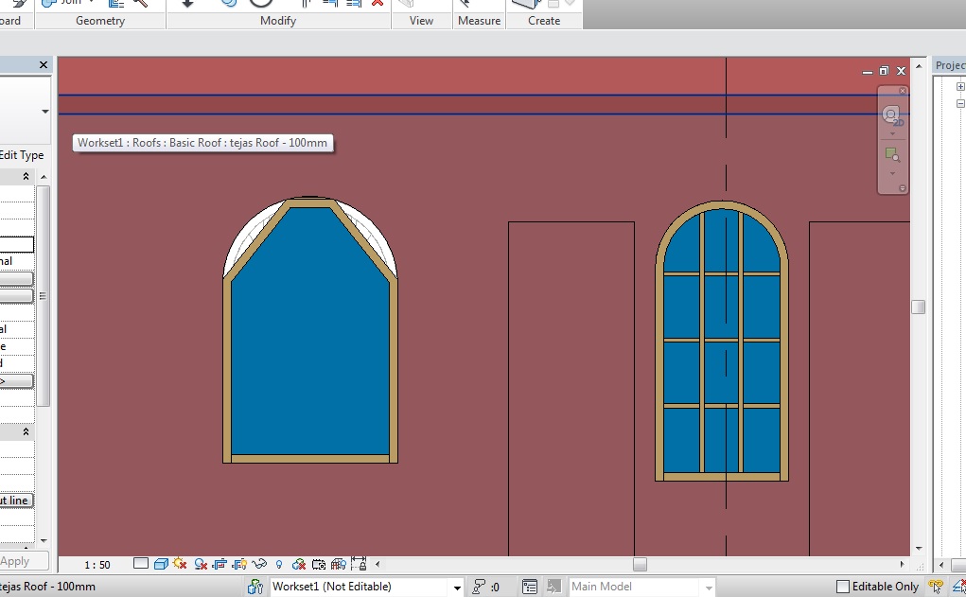Click the Geometry panel label
This screenshot has width=966, height=597.
tap(100, 21)
